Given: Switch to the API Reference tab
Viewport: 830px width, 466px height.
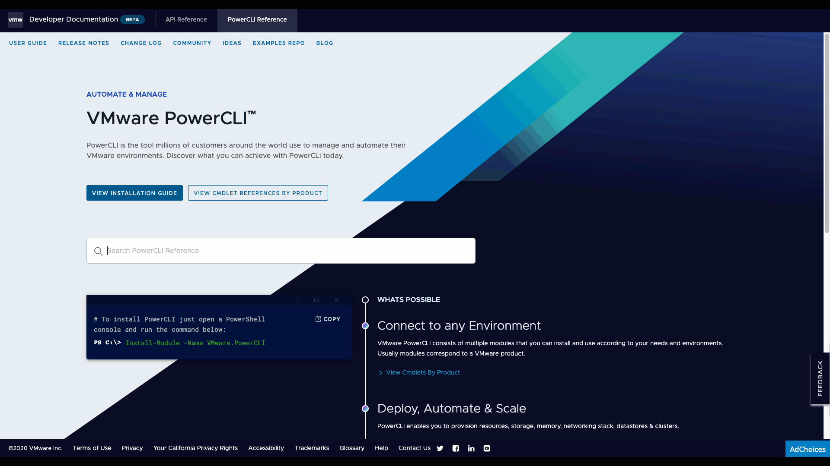Looking at the screenshot, I should coord(186,19).
